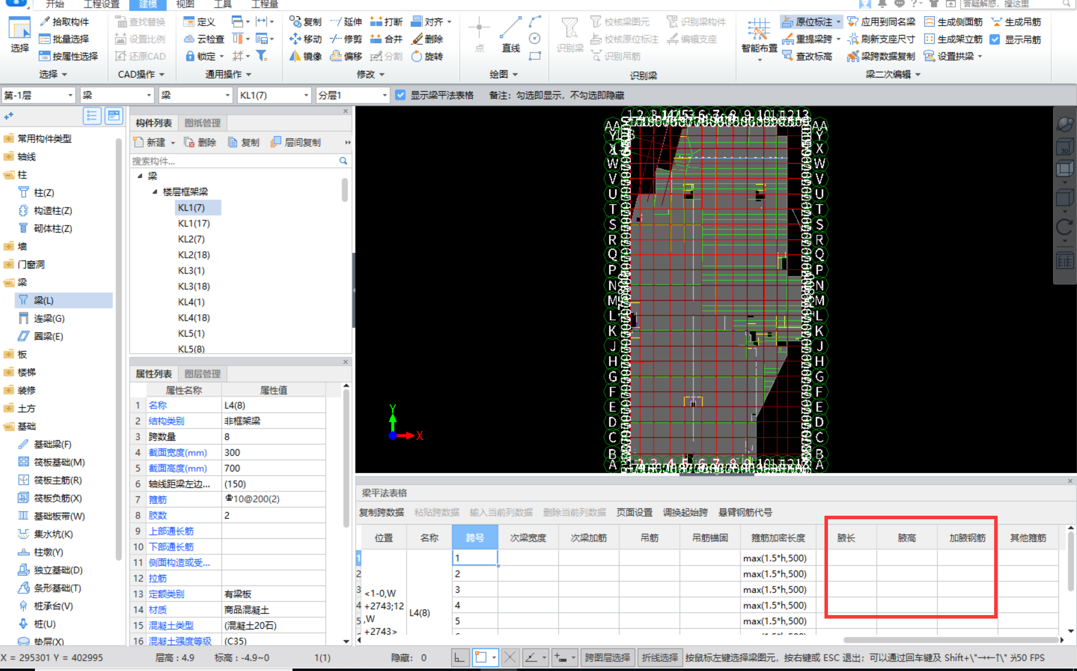
Task: Open the 开始 ribbon tab
Action: [x=55, y=4]
